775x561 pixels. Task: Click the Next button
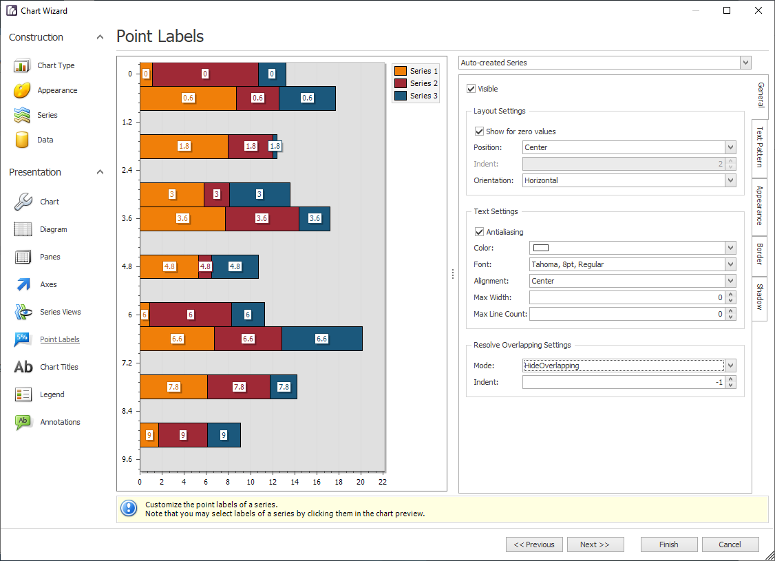(595, 544)
